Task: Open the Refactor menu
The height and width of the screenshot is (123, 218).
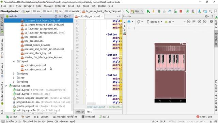Action: pyautogui.click(x=60, y=6)
